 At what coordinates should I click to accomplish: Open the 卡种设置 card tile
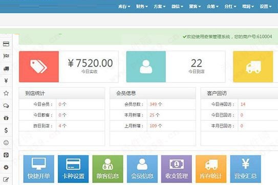pyautogui.click(x=73, y=169)
